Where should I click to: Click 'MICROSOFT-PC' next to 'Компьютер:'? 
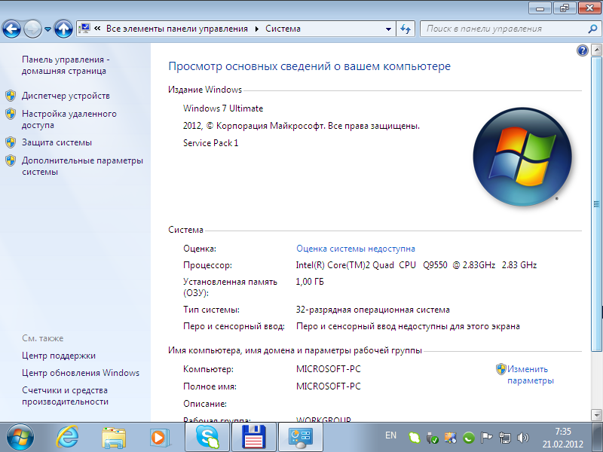(x=329, y=369)
